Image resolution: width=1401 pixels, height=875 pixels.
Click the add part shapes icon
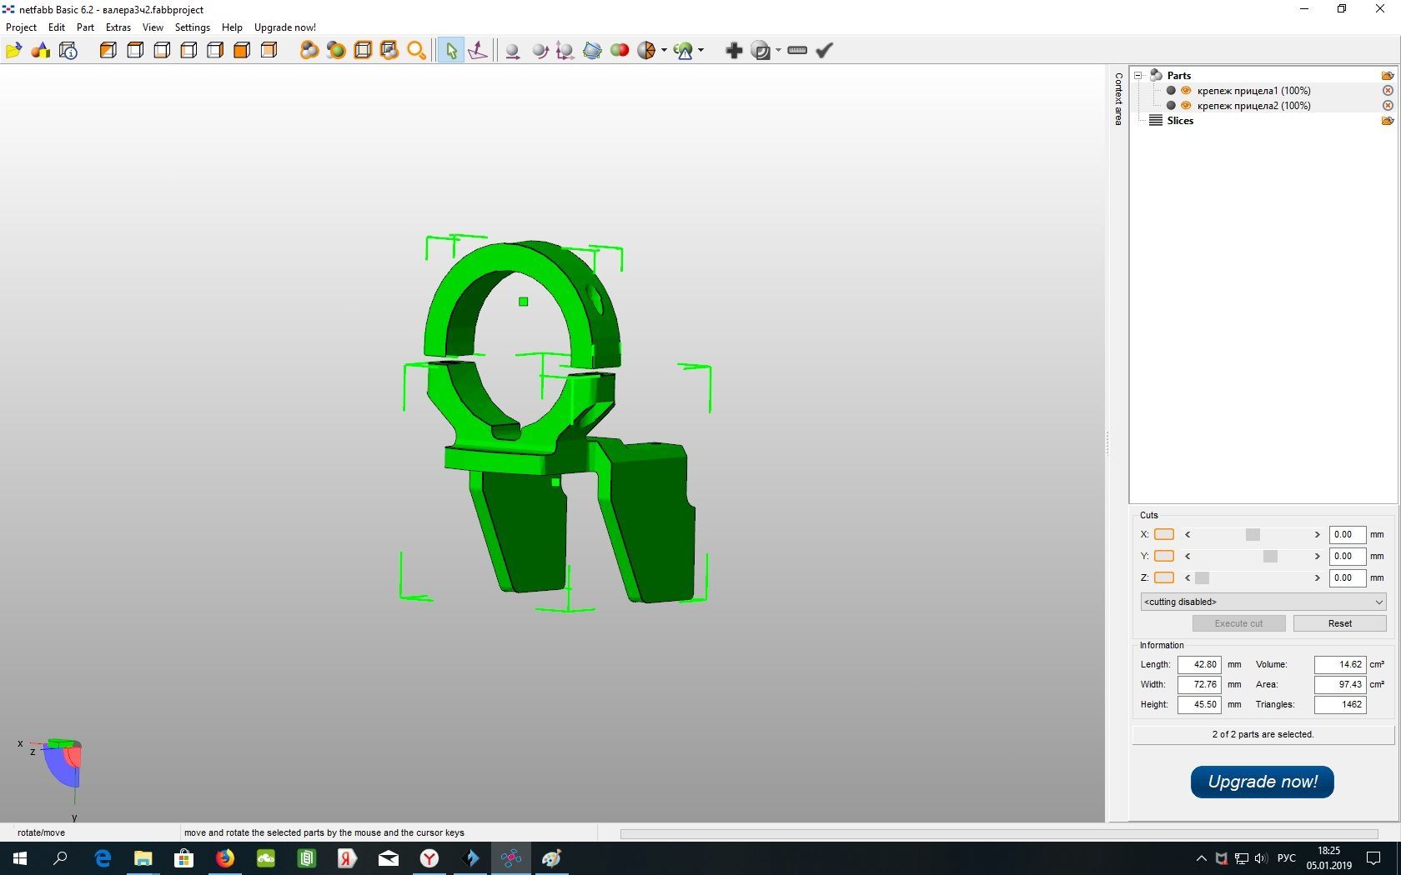(x=40, y=51)
